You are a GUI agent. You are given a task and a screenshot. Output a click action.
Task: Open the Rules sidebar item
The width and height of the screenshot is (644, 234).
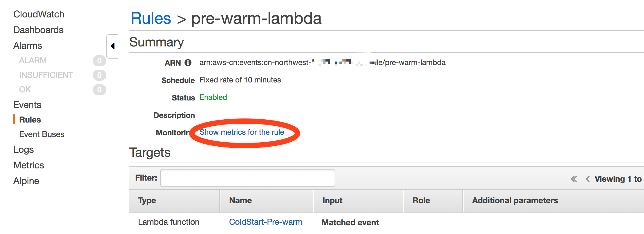pyautogui.click(x=30, y=120)
